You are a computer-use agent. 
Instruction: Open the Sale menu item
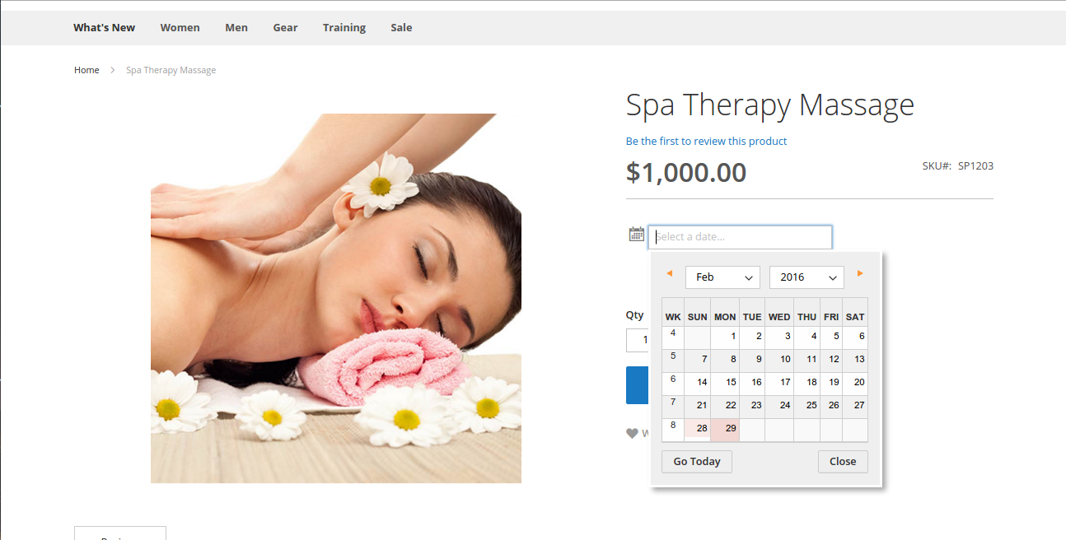[x=401, y=27]
